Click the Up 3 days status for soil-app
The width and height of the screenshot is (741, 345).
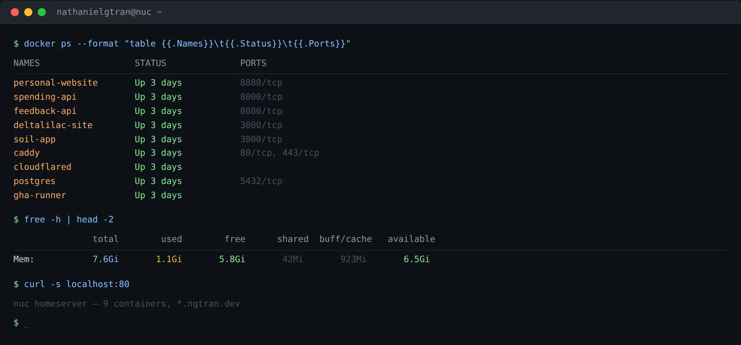pyautogui.click(x=158, y=139)
